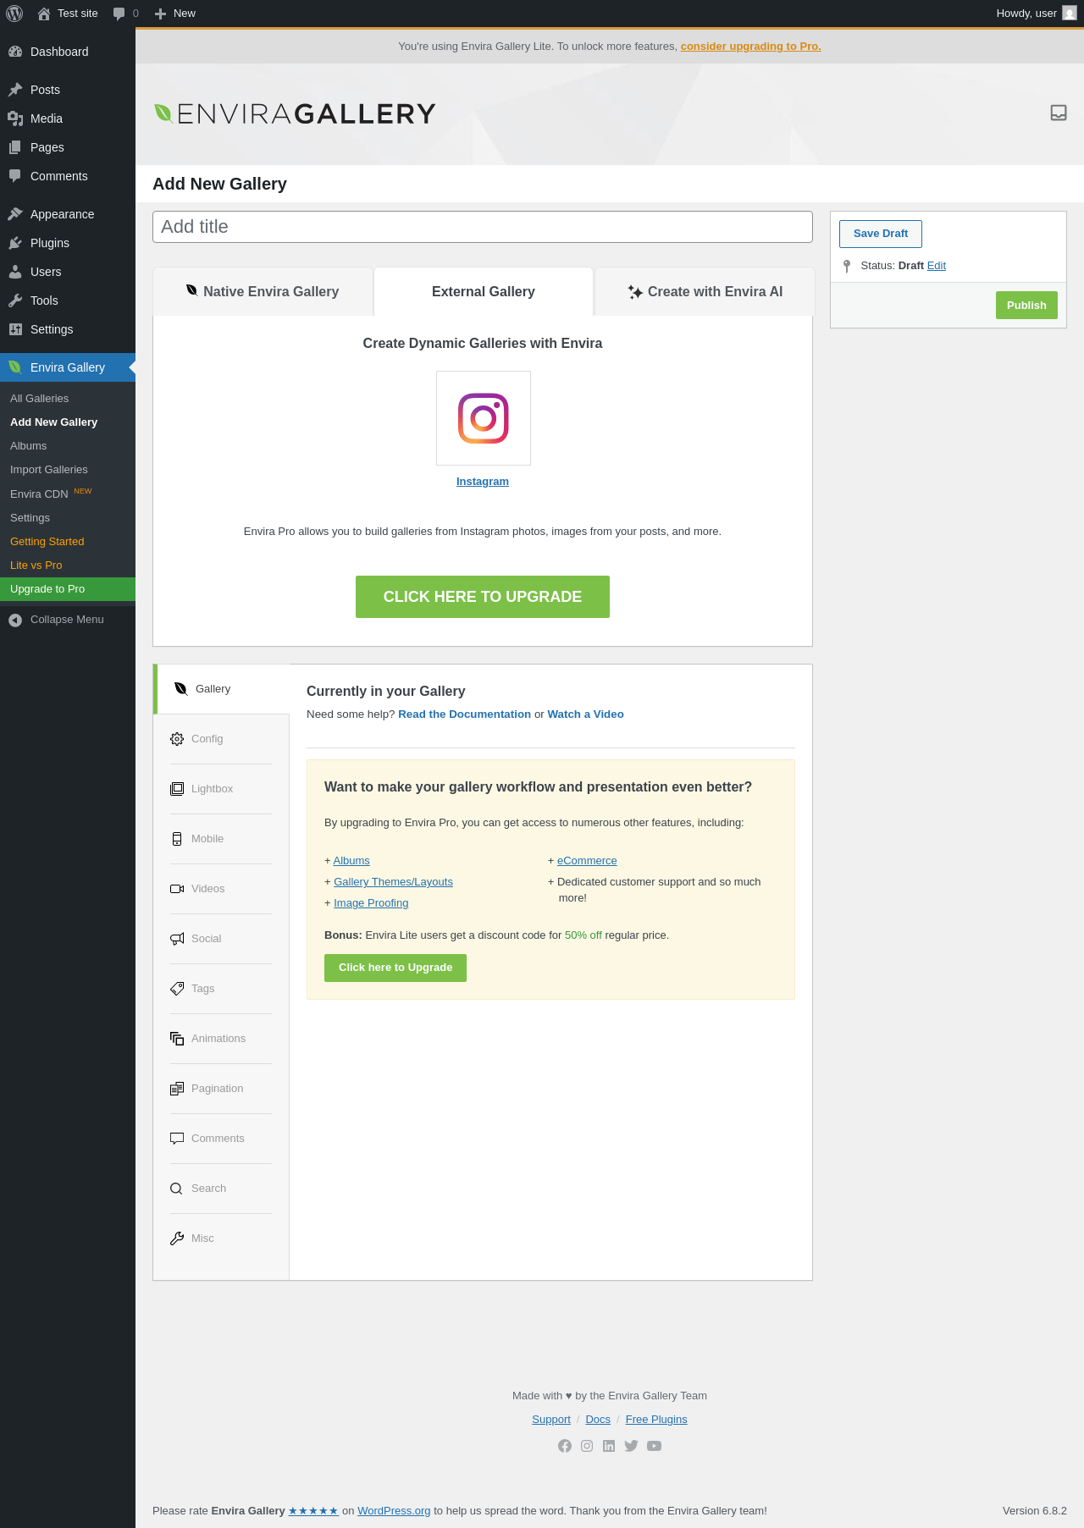Click the Lightbox icon
Screen dimensions: 1084x1528
tap(177, 789)
